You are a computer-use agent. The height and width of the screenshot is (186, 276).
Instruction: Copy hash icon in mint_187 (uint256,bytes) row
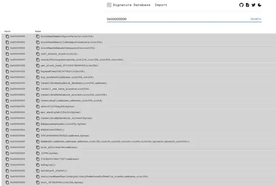pos(7,182)
